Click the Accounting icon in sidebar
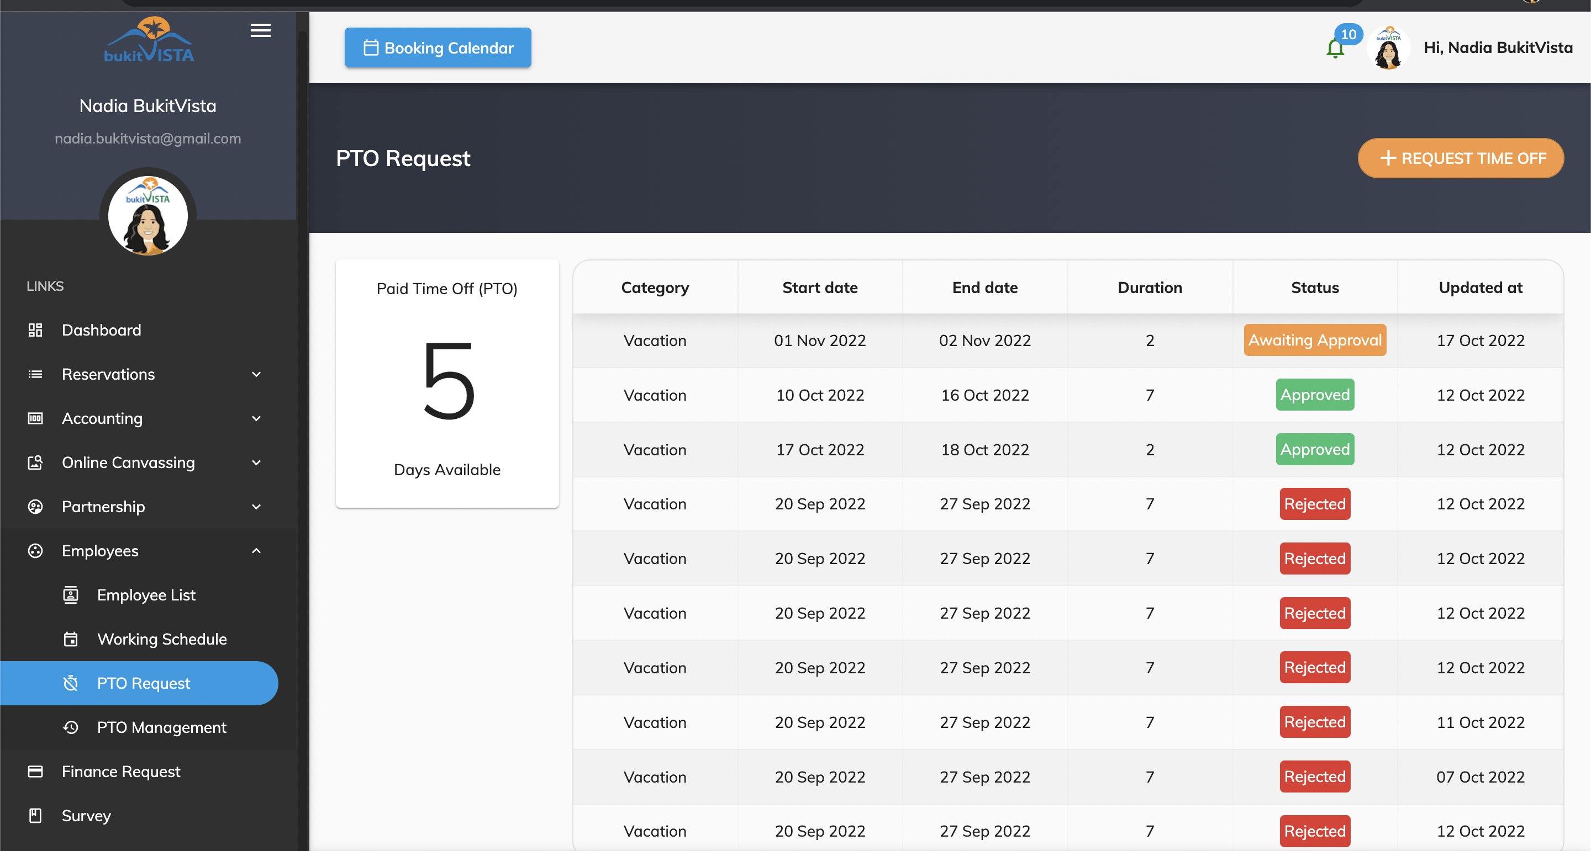1591x851 pixels. 34,417
